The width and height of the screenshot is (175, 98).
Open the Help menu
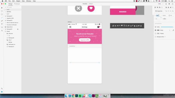(x=34, y=1)
